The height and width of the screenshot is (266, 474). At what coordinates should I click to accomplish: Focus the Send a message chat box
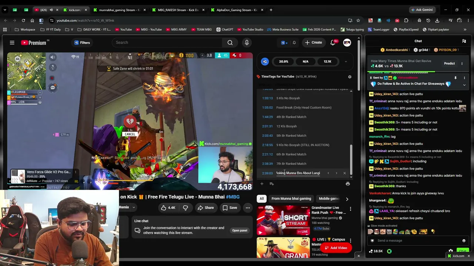coord(418,241)
